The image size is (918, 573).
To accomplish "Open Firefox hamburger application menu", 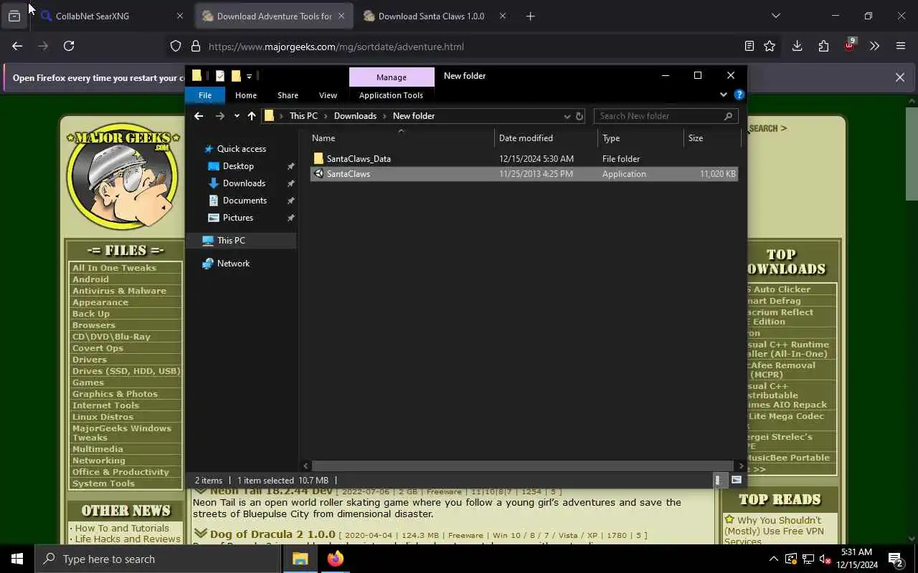I will coord(901,46).
